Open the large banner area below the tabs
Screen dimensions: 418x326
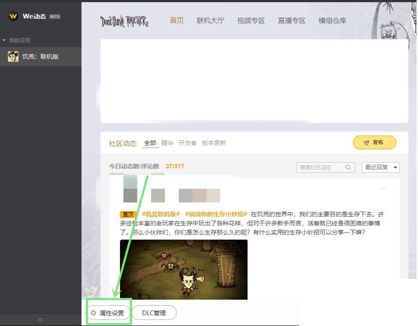click(254, 81)
